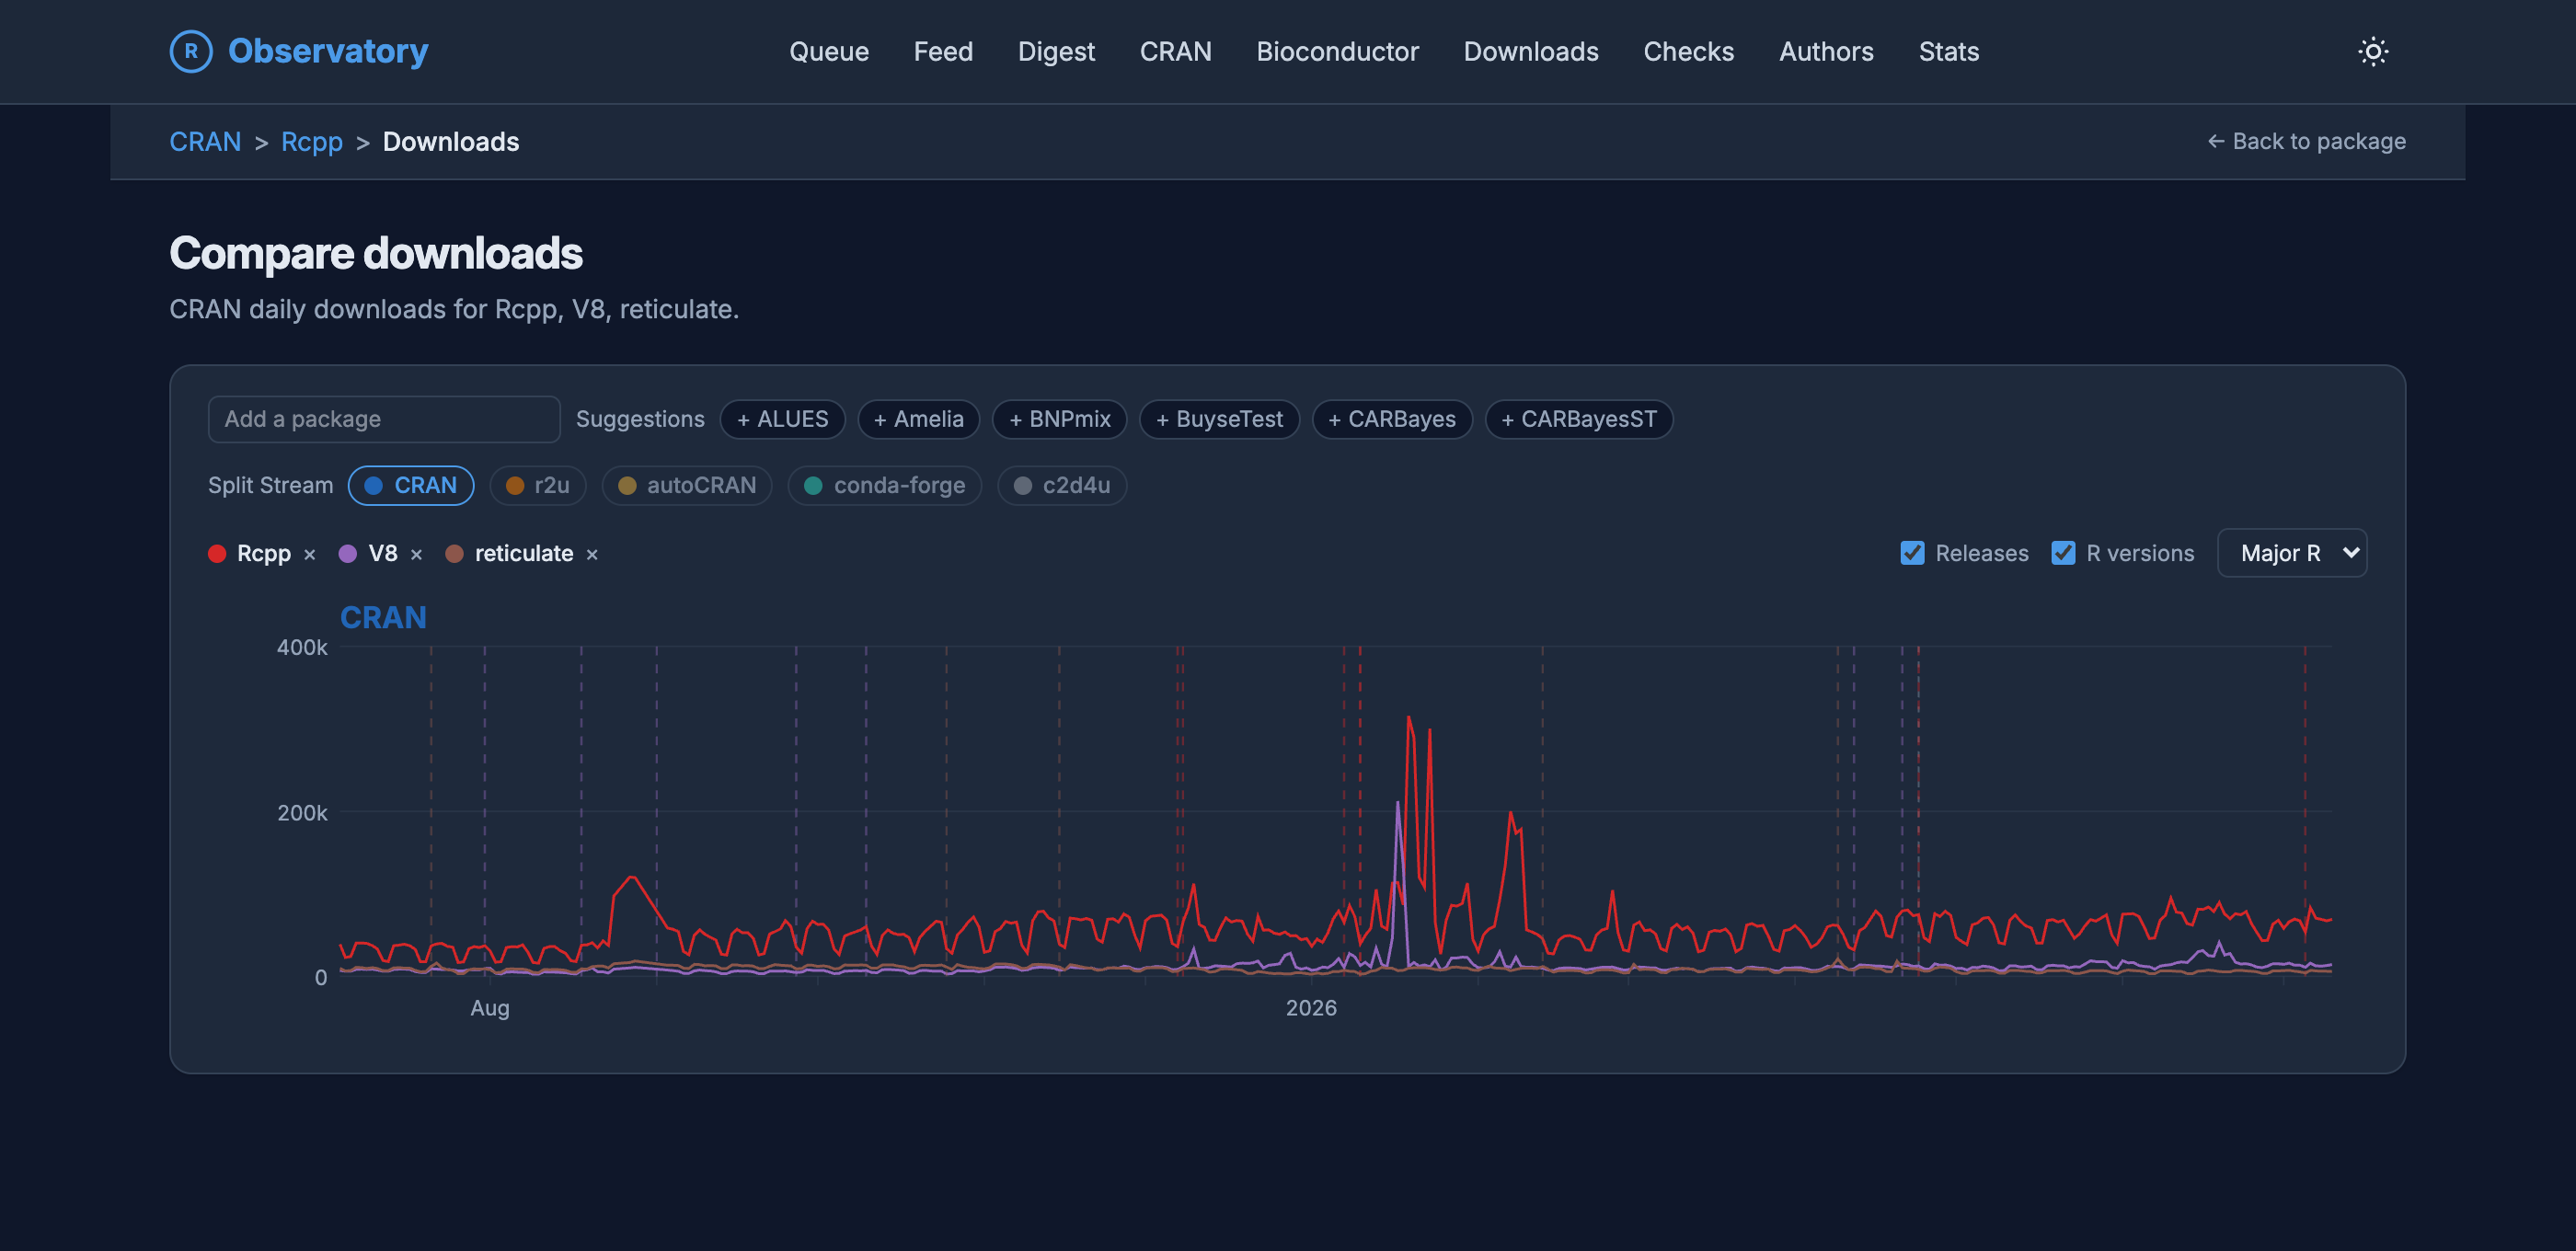Toggle the c2d4u stream chip
The width and height of the screenshot is (2576, 1251).
click(x=1062, y=485)
